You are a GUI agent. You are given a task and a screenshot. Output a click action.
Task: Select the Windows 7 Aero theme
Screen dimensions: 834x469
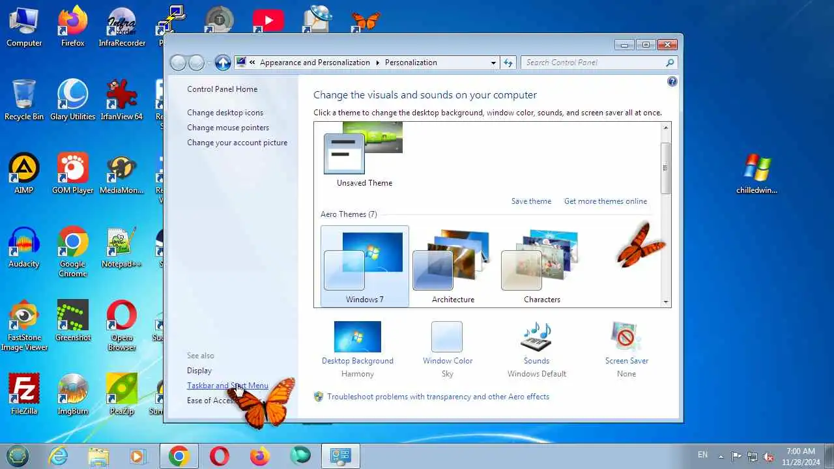click(365, 266)
